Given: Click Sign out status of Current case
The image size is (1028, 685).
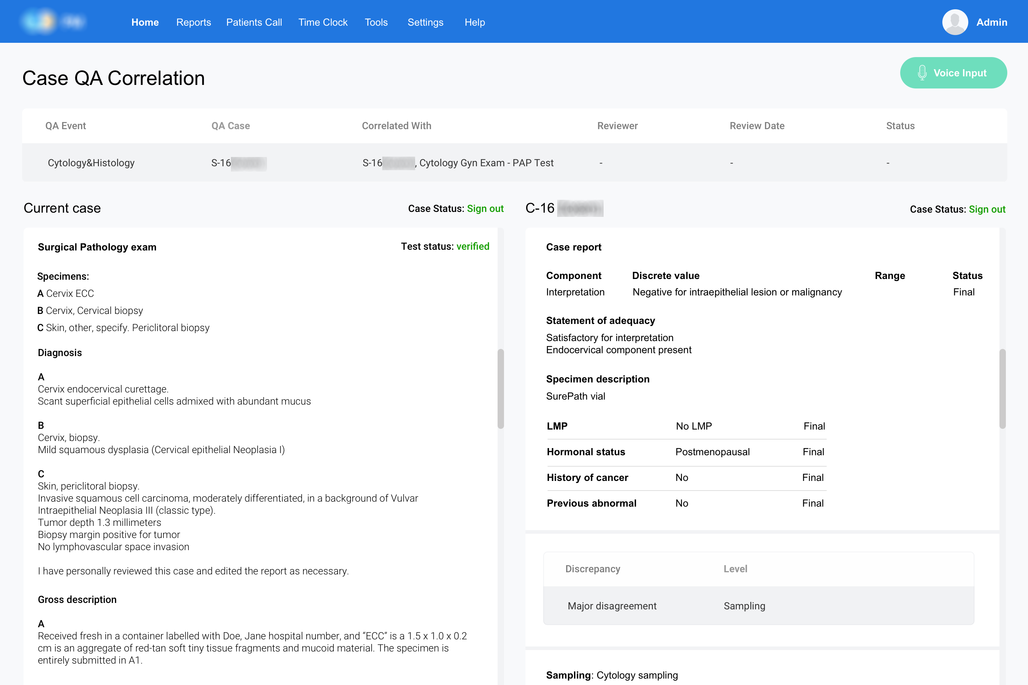Looking at the screenshot, I should click(x=485, y=209).
